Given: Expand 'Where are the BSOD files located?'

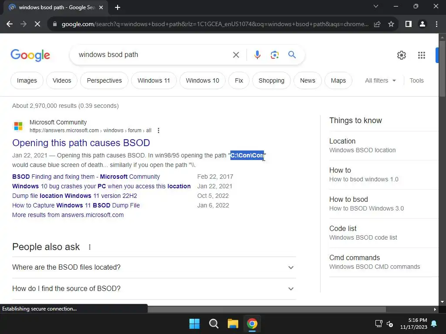Looking at the screenshot, I should point(154,267).
